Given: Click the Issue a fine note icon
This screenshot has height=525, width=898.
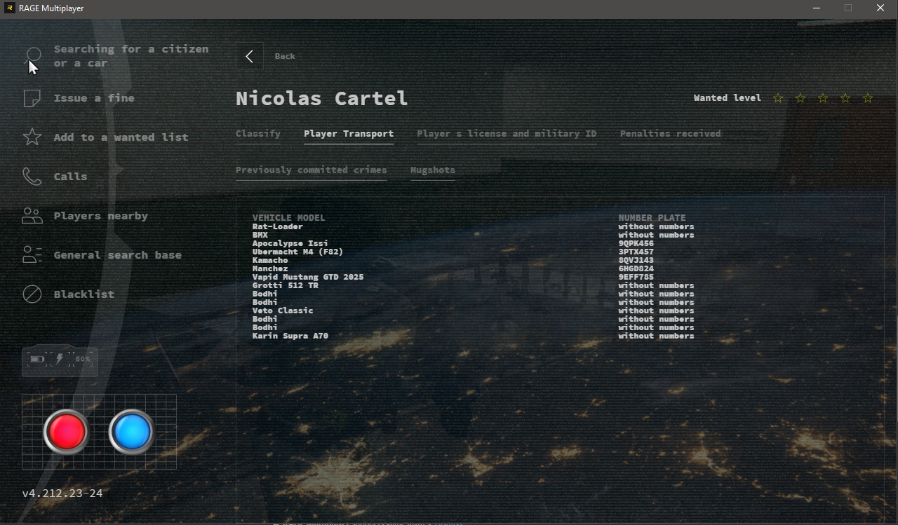Looking at the screenshot, I should click(32, 98).
